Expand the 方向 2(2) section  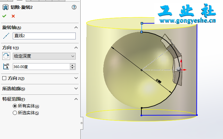[x=76, y=78]
